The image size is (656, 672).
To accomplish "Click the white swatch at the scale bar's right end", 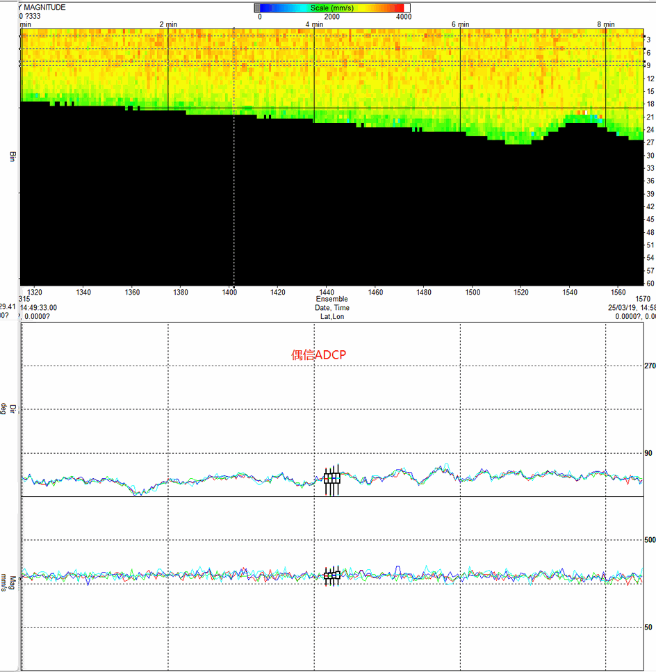I will (x=407, y=8).
